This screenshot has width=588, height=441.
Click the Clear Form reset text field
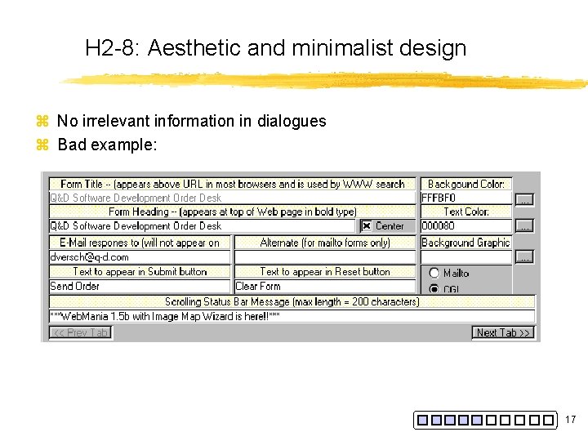click(x=325, y=286)
